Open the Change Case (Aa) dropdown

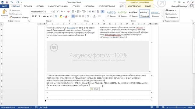[x=62, y=12]
